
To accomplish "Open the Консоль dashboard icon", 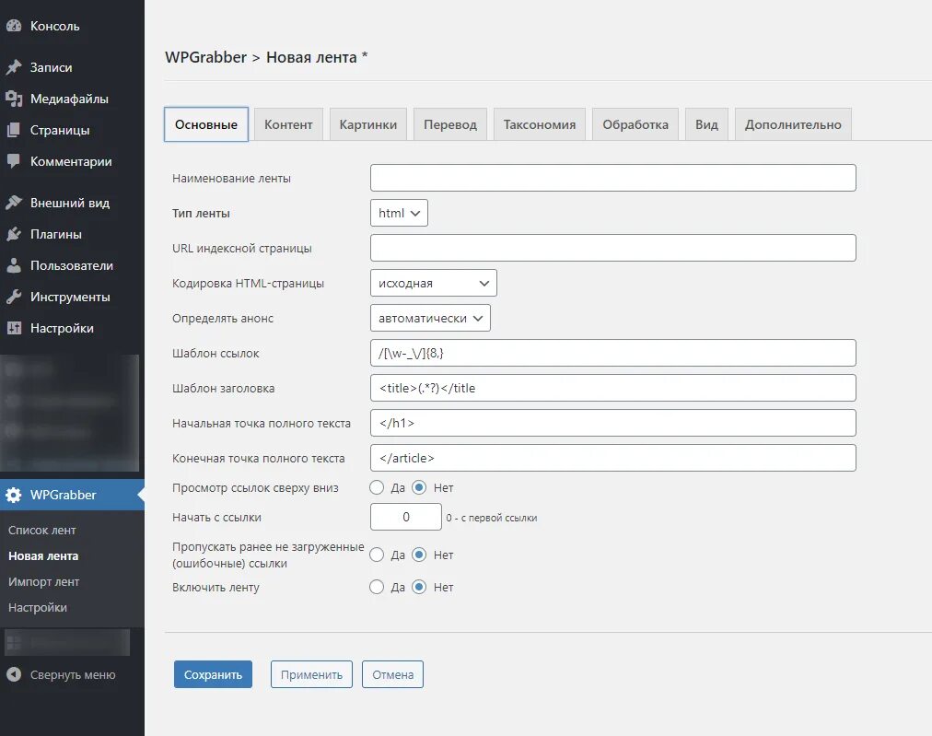I will pos(14,26).
